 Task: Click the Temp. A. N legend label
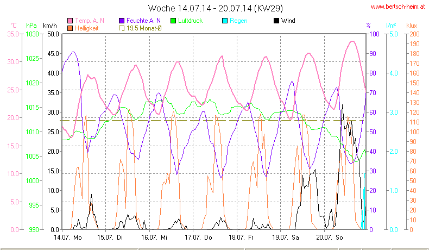[90, 21]
